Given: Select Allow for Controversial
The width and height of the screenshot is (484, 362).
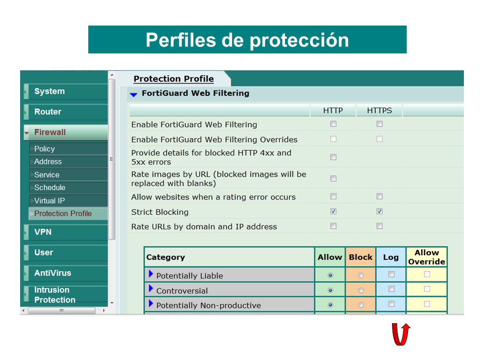Looking at the screenshot, I should click(x=330, y=290).
